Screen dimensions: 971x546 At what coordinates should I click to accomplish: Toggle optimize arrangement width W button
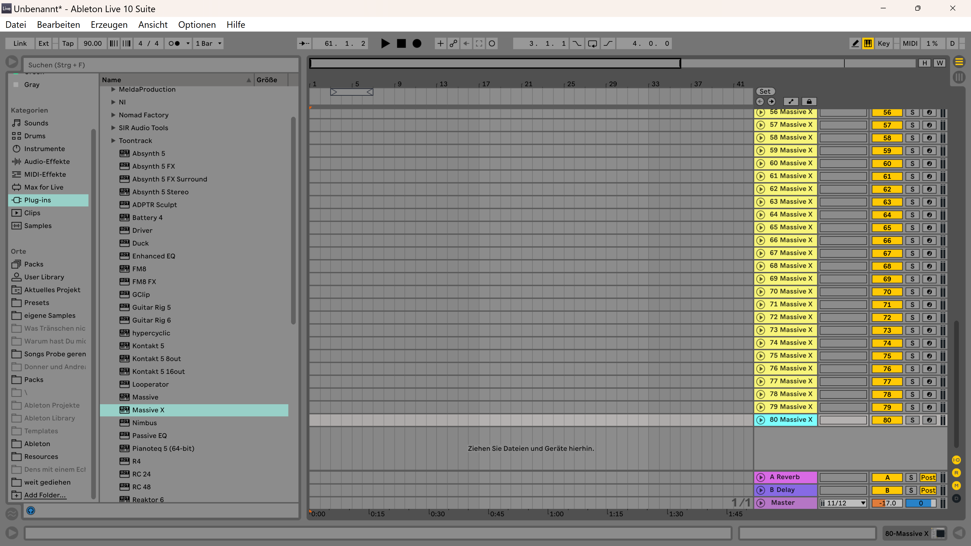click(x=940, y=63)
